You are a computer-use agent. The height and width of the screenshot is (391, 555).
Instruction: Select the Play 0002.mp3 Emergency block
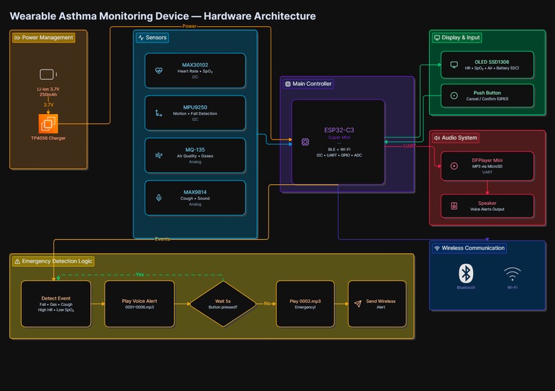coord(305,304)
